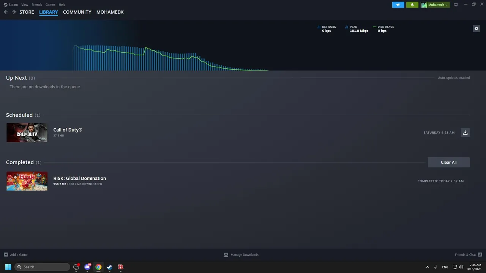Click the Mohamedx avatar picture

(424, 5)
